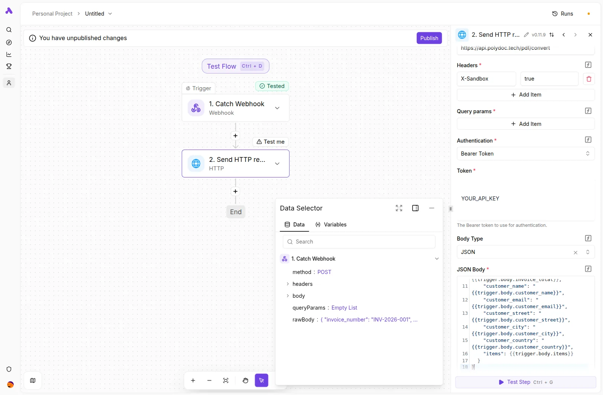Click the Test Flow button
Image resolution: width=603 pixels, height=395 pixels.
[x=235, y=66]
